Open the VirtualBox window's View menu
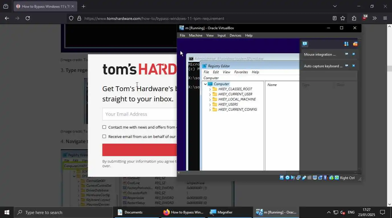Viewport: 392px width, 218px height. pyautogui.click(x=210, y=35)
